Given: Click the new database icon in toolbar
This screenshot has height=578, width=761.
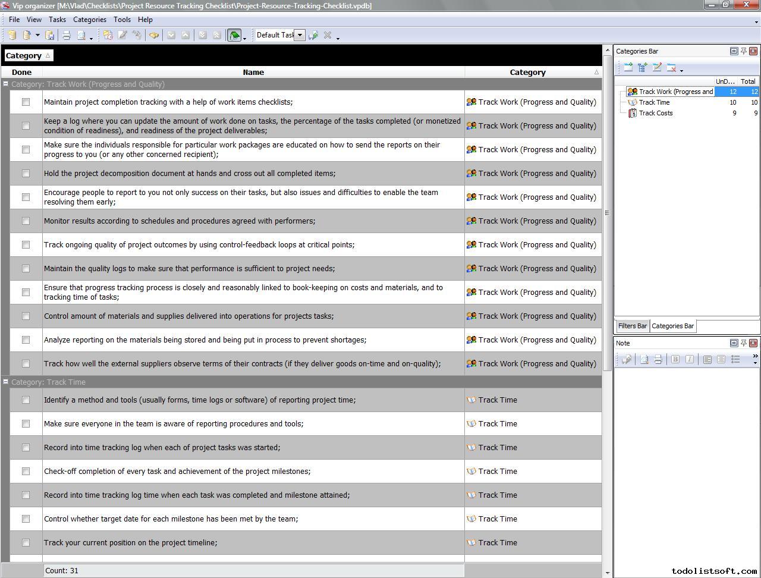Looking at the screenshot, I should click(12, 36).
